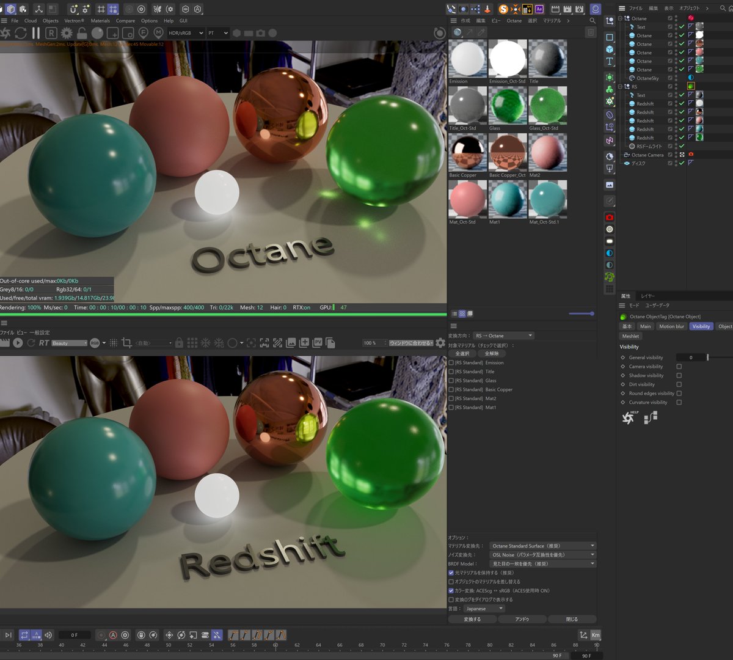The width and height of the screenshot is (733, 660).
Task: Open the Materials menu in Live Viewer
Action: point(100,21)
